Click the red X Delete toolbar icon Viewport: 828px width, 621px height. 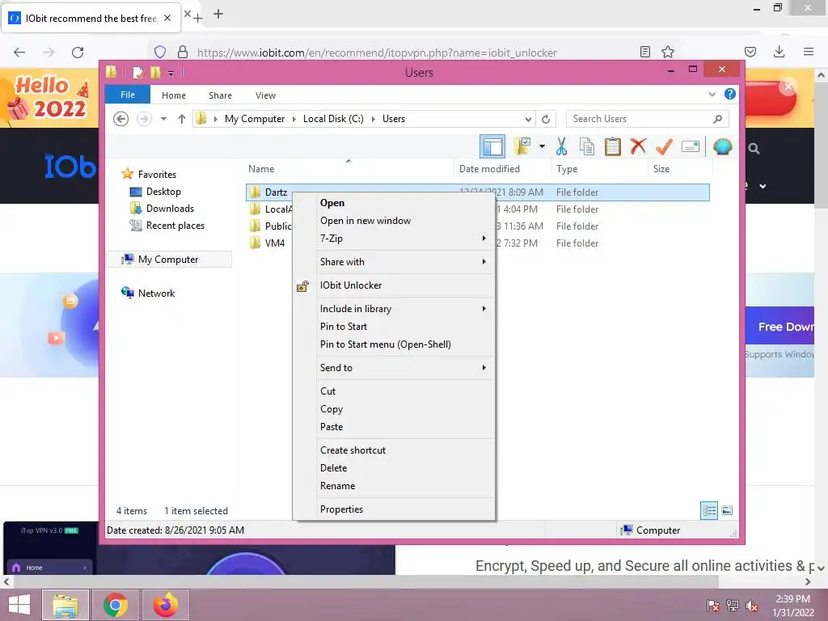pos(638,146)
